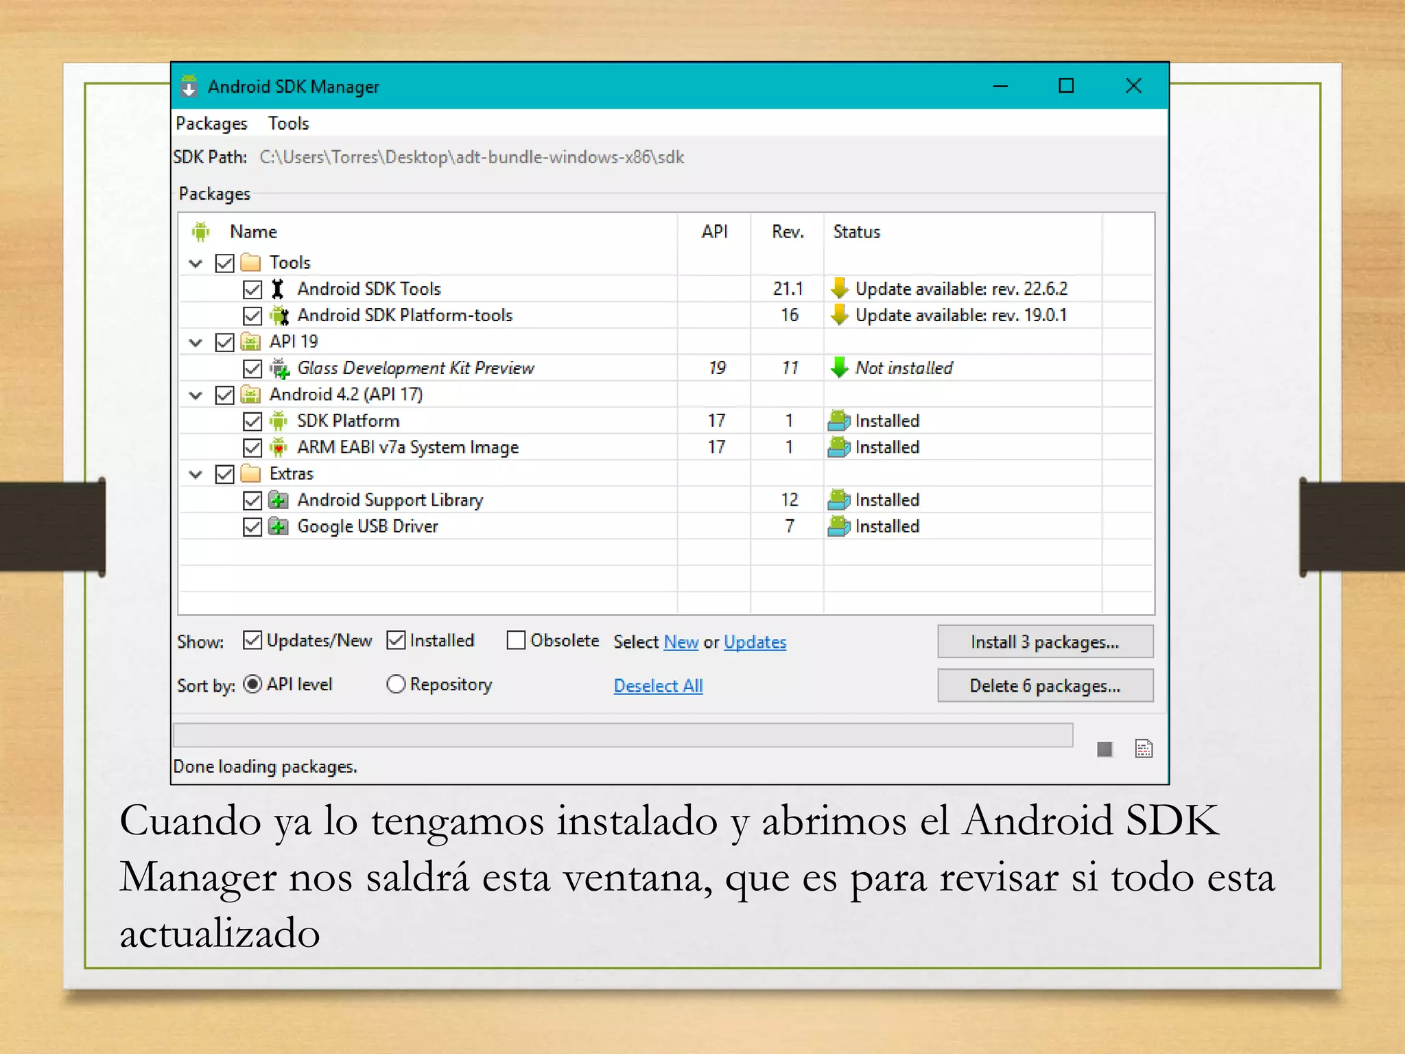This screenshot has height=1054, width=1405.
Task: Toggle the Installed show checkbox
Action: point(396,640)
